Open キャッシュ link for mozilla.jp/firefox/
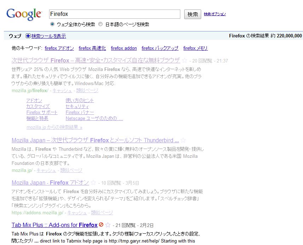Viewport: 303px width, 245px height. [x=62, y=90]
